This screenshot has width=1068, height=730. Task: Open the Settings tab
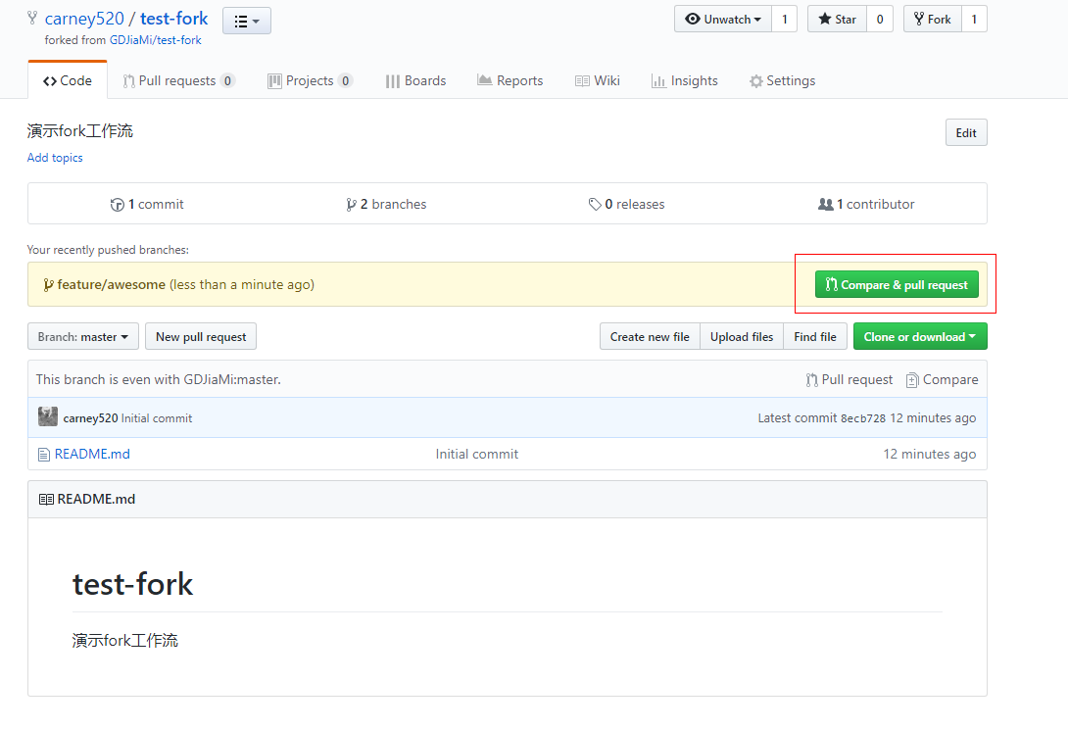pos(781,80)
